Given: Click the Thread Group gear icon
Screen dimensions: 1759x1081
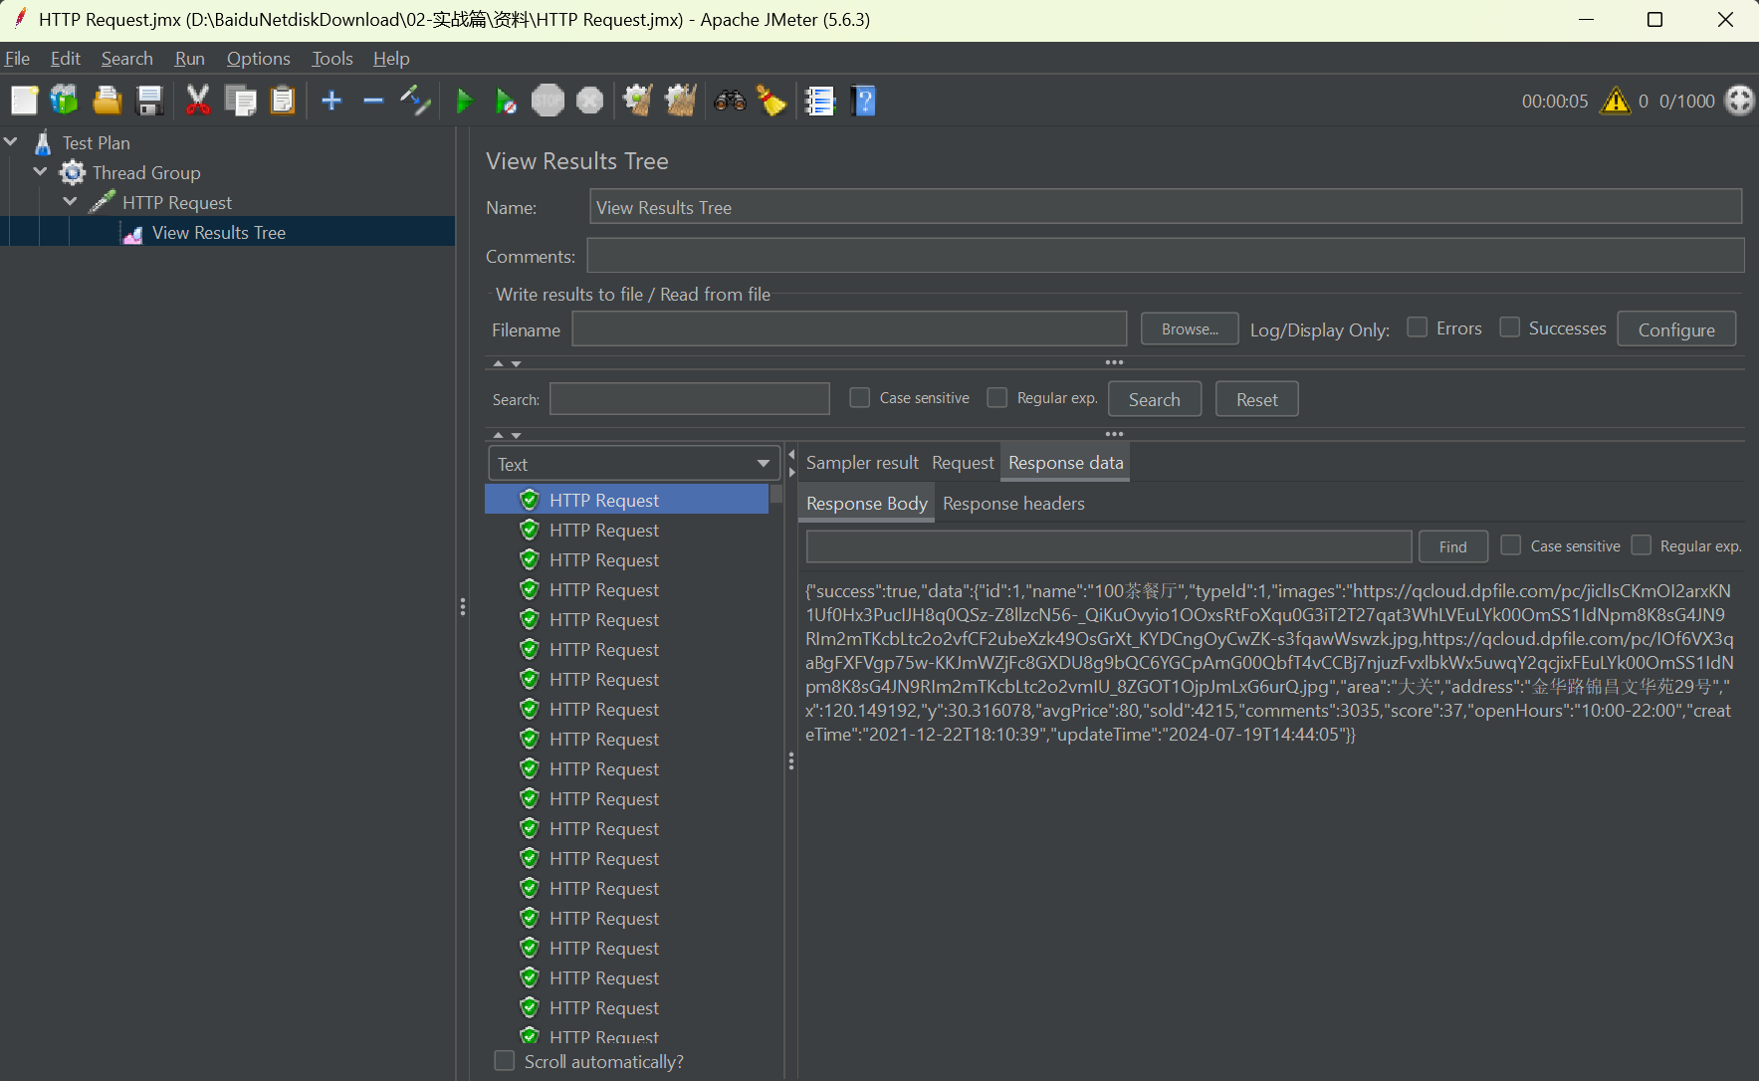Looking at the screenshot, I should [x=73, y=173].
